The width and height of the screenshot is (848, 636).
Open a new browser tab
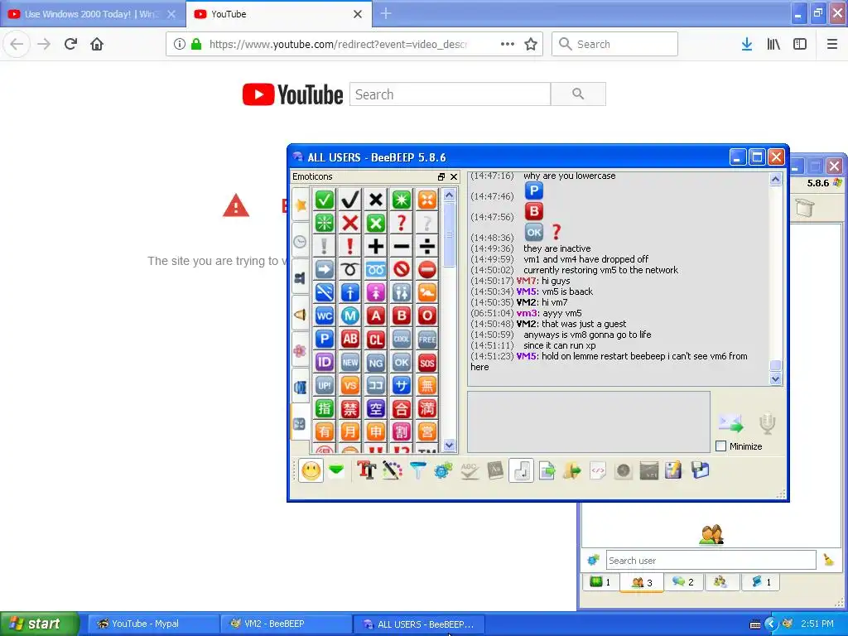pyautogui.click(x=386, y=13)
